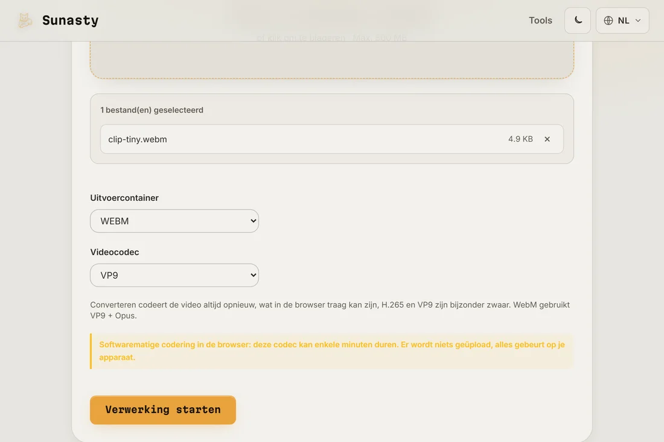Viewport: 664px width, 442px height.
Task: Open the Sunasty home link
Action: [x=58, y=21]
